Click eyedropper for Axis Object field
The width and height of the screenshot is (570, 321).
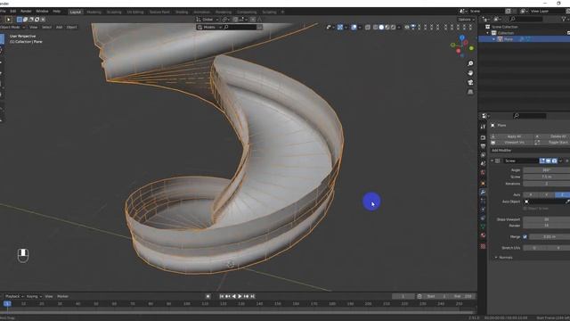(567, 202)
